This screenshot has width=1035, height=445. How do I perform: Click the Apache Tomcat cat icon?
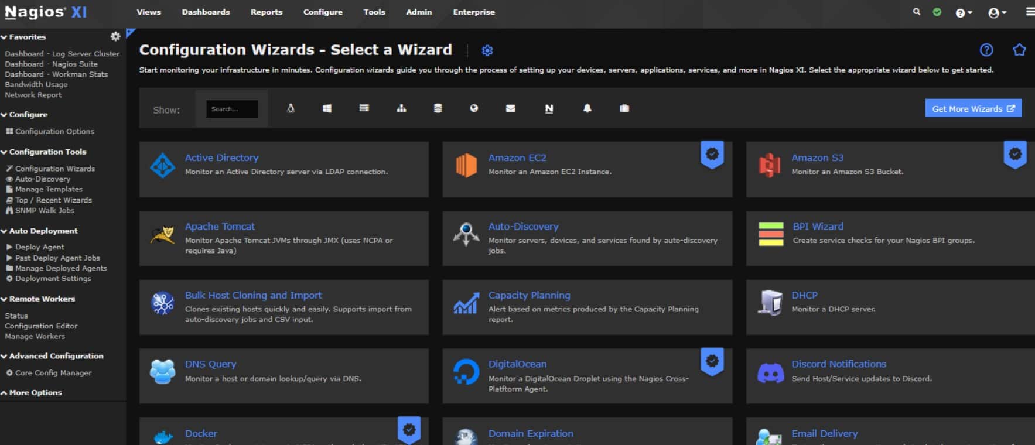pos(162,235)
